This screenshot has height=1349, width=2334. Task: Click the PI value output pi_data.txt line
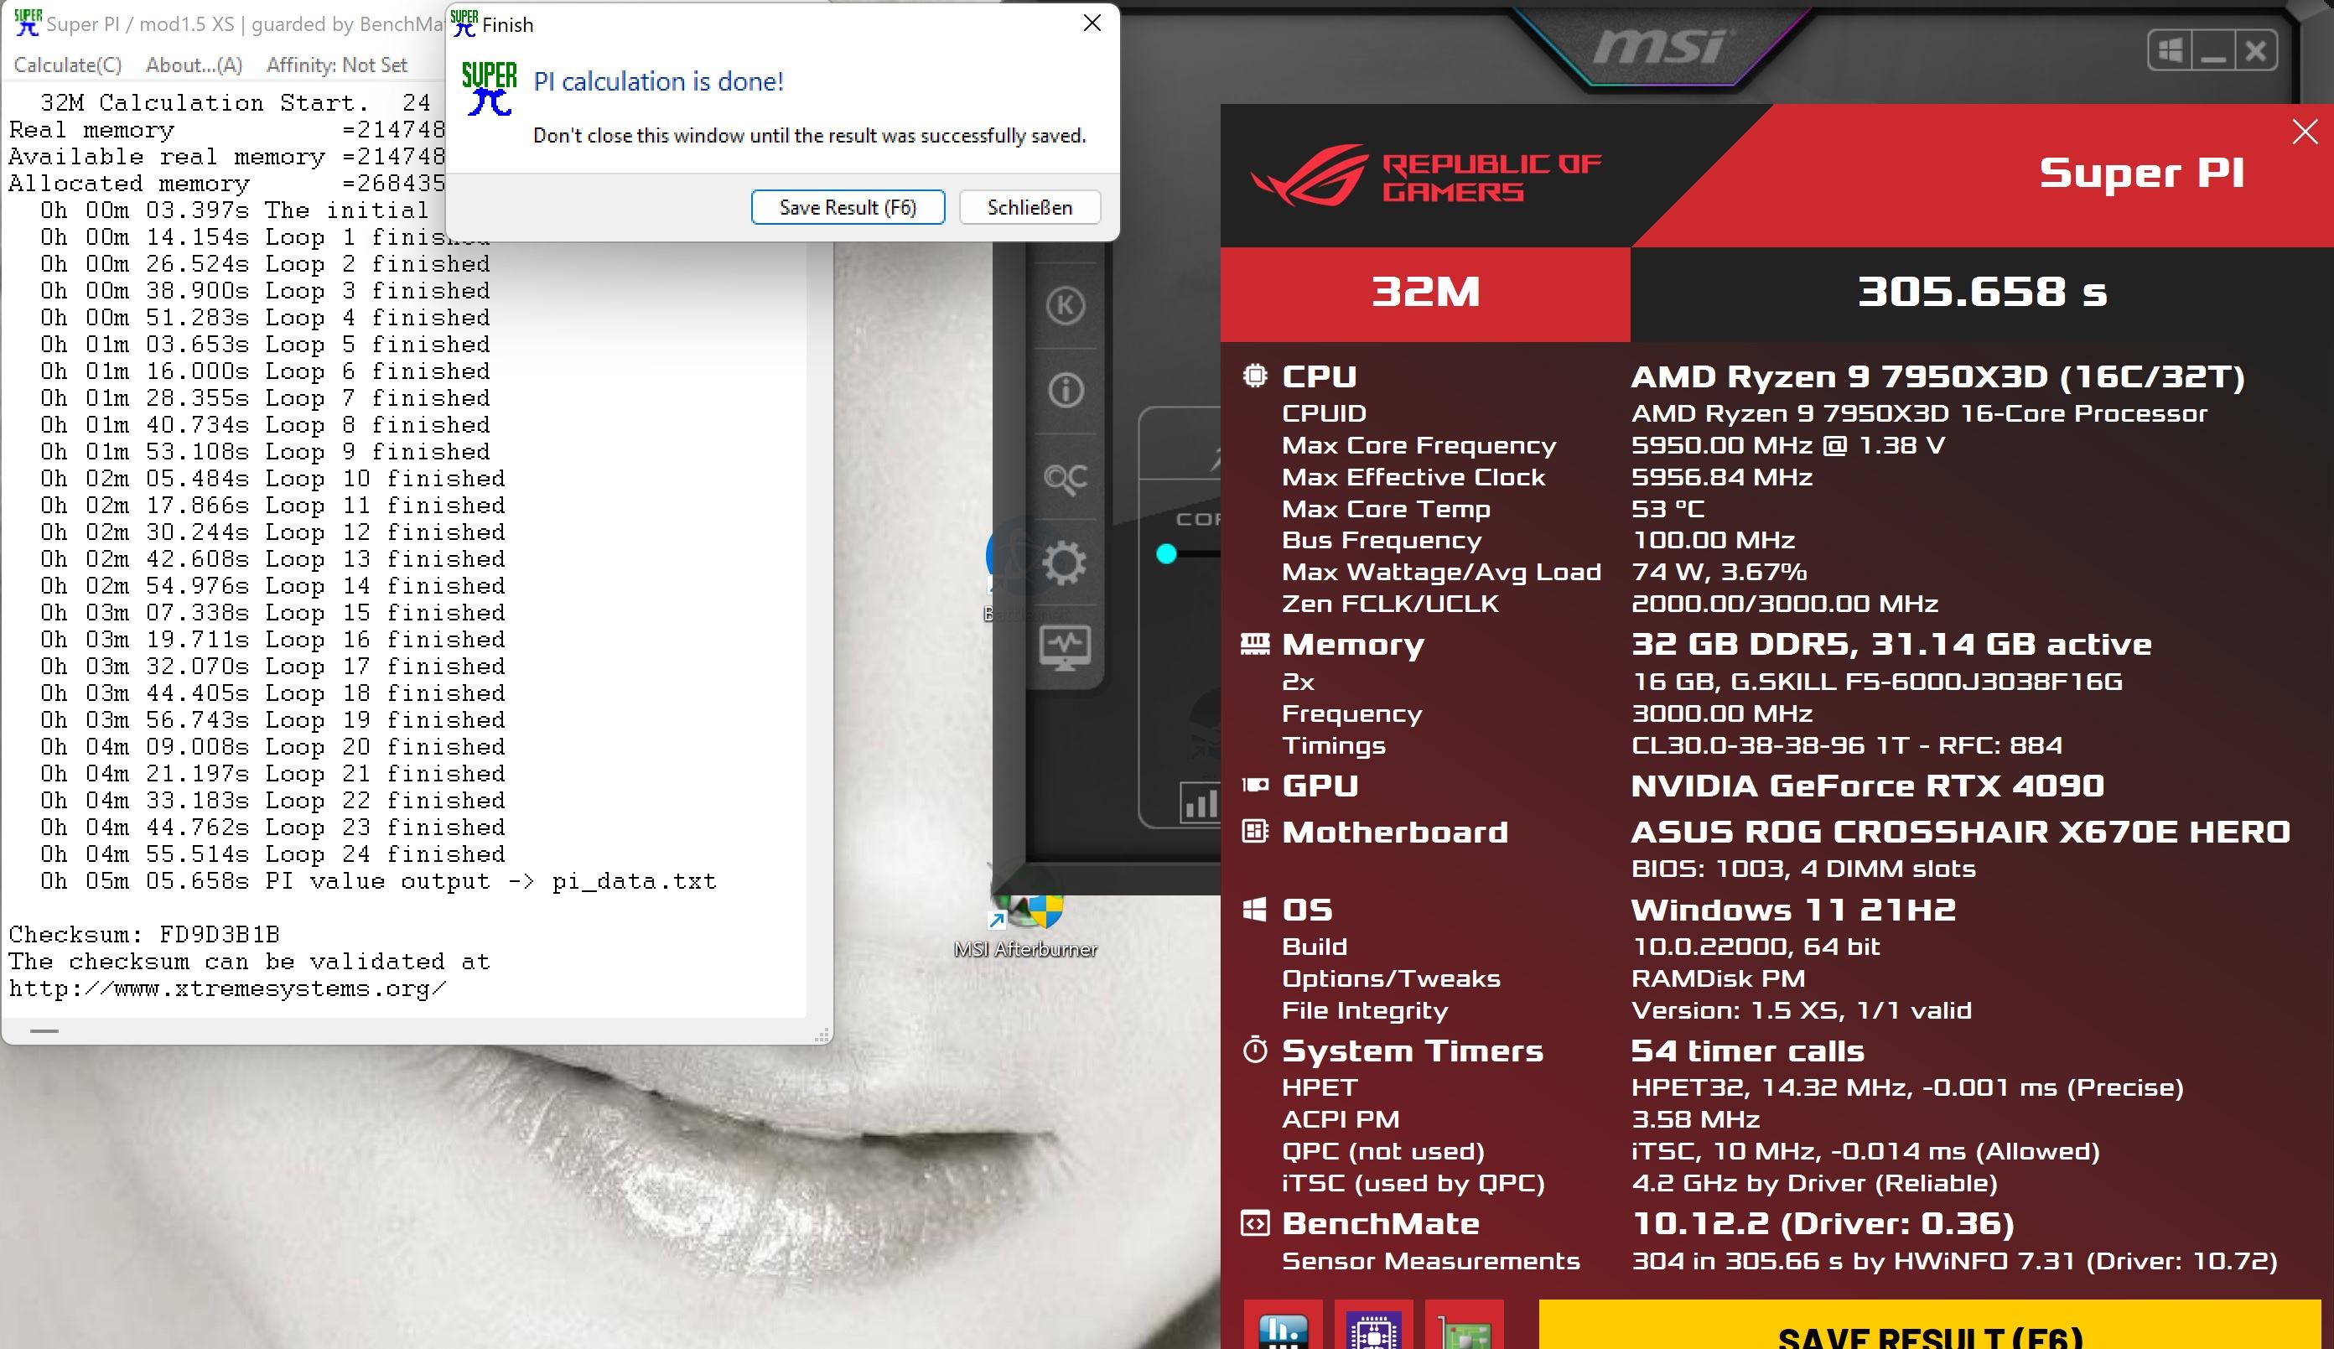[378, 880]
